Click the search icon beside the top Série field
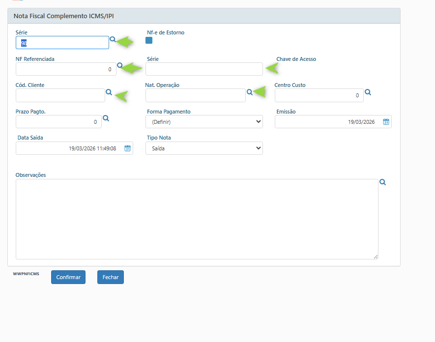This screenshot has height=342, width=435. pyautogui.click(x=113, y=39)
